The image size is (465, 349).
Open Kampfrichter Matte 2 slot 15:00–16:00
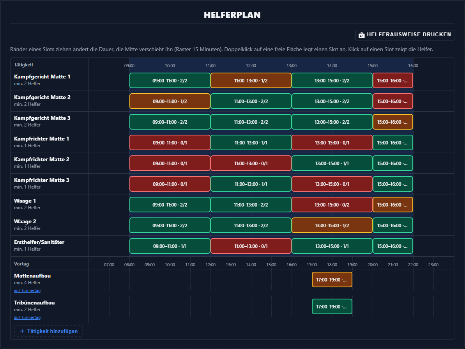pyautogui.click(x=393, y=163)
